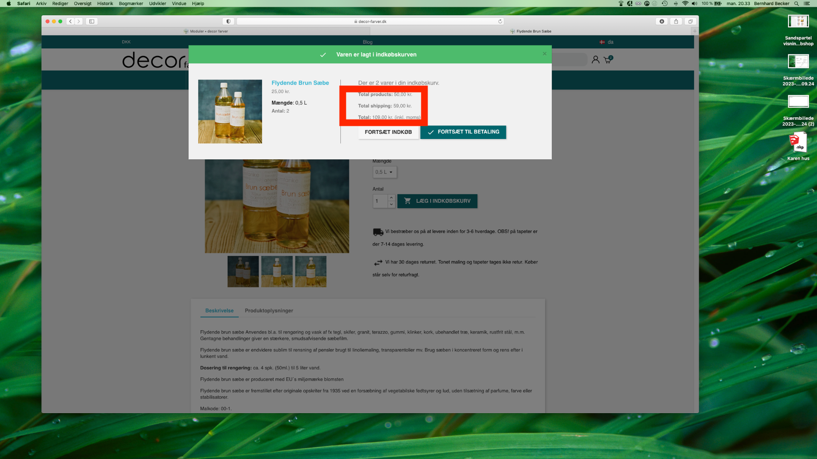Click Safari back navigation arrow
The height and width of the screenshot is (459, 817).
[x=71, y=21]
